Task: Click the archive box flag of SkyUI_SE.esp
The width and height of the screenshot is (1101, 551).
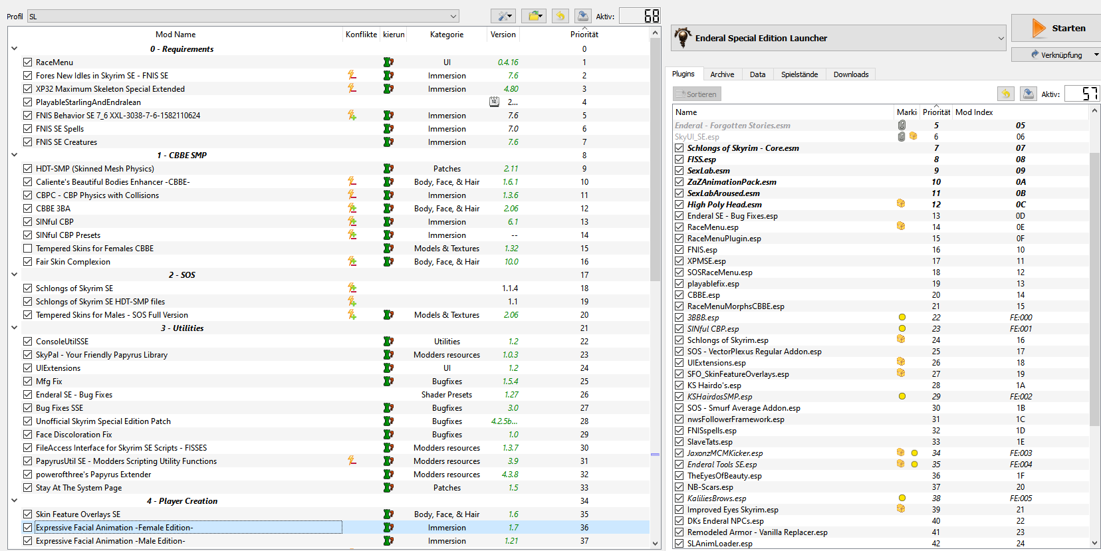Action: pyautogui.click(x=914, y=136)
